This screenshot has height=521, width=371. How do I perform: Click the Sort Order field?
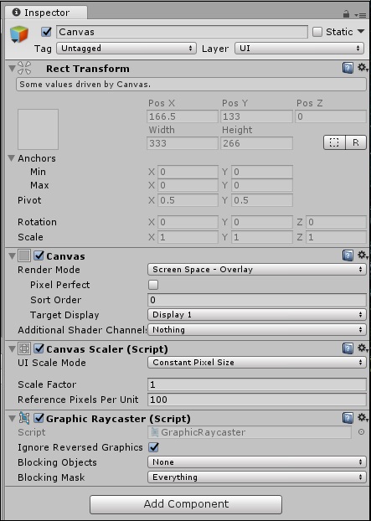257,300
